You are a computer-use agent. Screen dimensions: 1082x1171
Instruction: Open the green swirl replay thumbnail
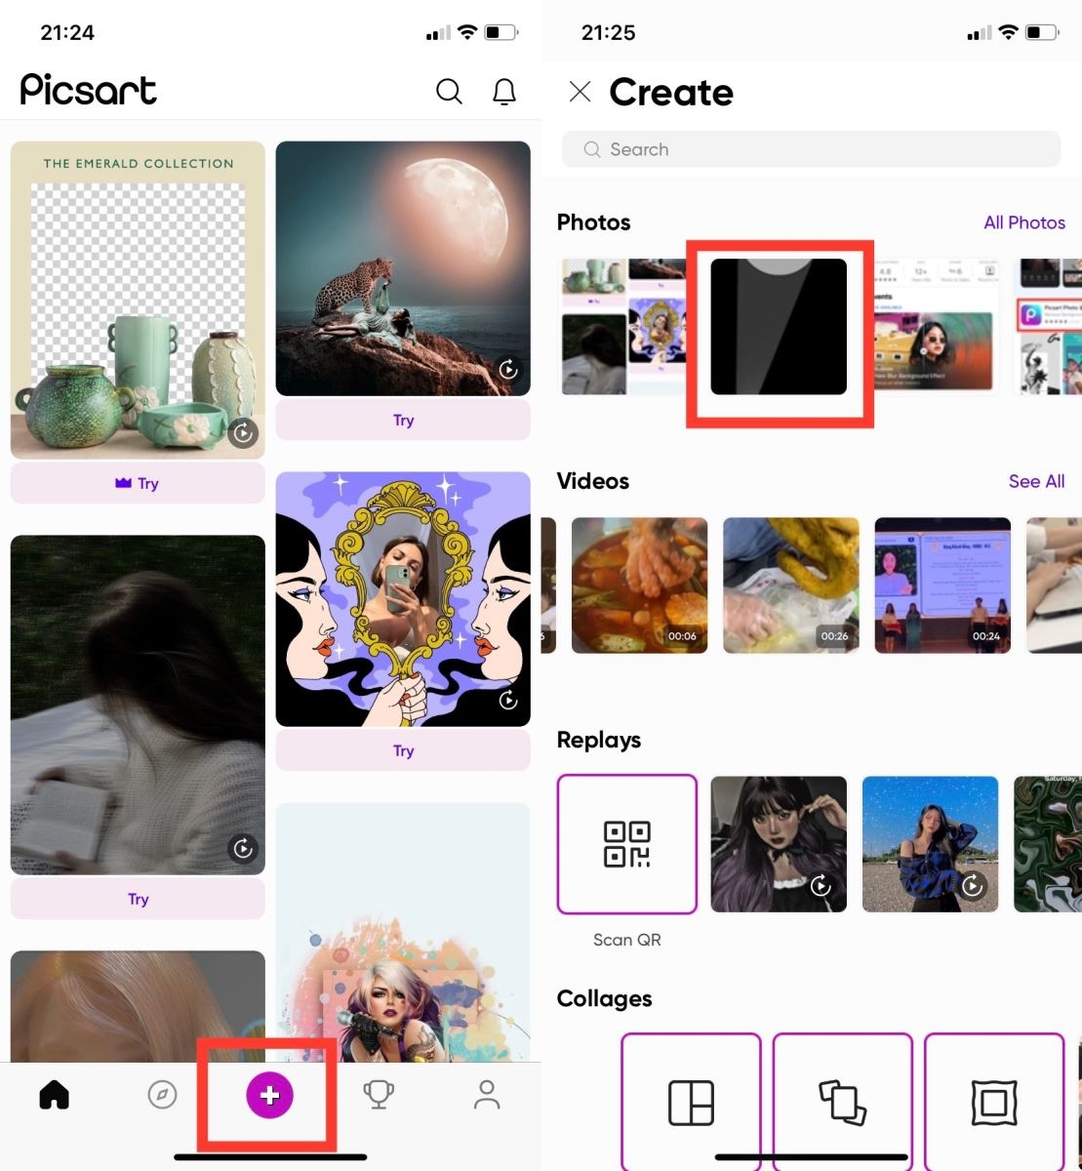1048,844
